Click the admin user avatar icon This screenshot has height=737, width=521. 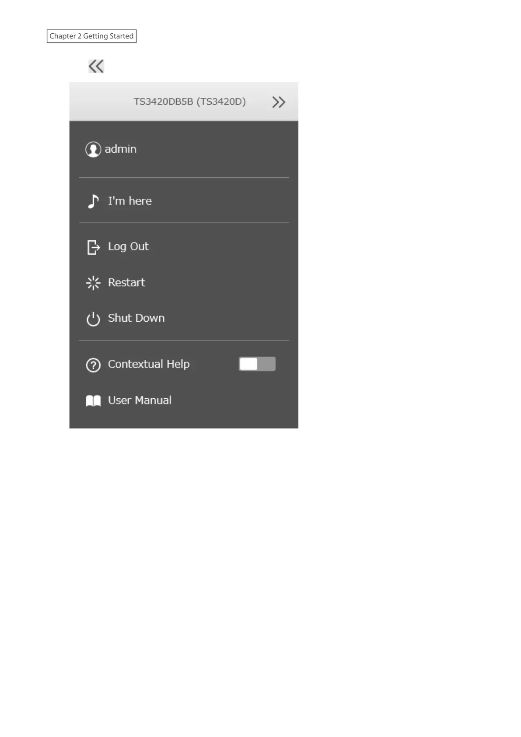[x=93, y=149]
